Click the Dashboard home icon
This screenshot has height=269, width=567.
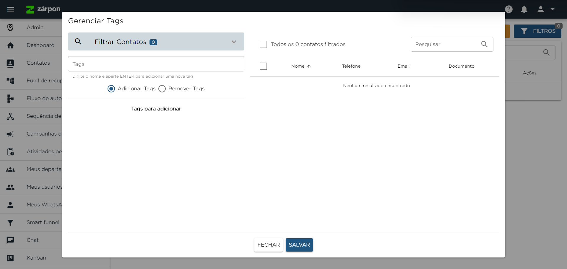point(10,45)
